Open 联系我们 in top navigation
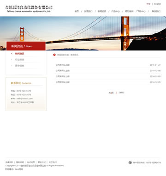The width and height of the screenshot is (166, 176). point(156,11)
